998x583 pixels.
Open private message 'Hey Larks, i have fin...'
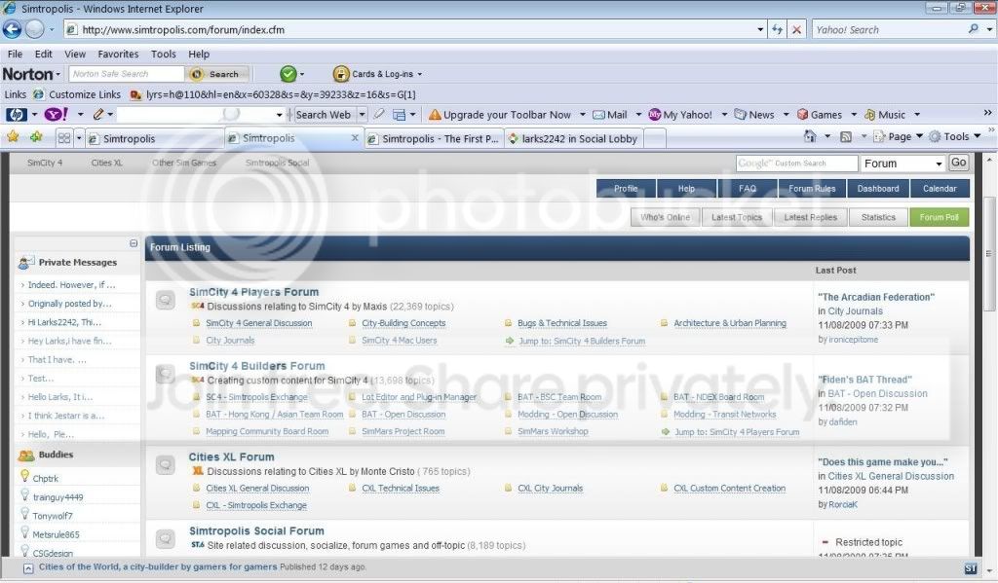tap(69, 341)
